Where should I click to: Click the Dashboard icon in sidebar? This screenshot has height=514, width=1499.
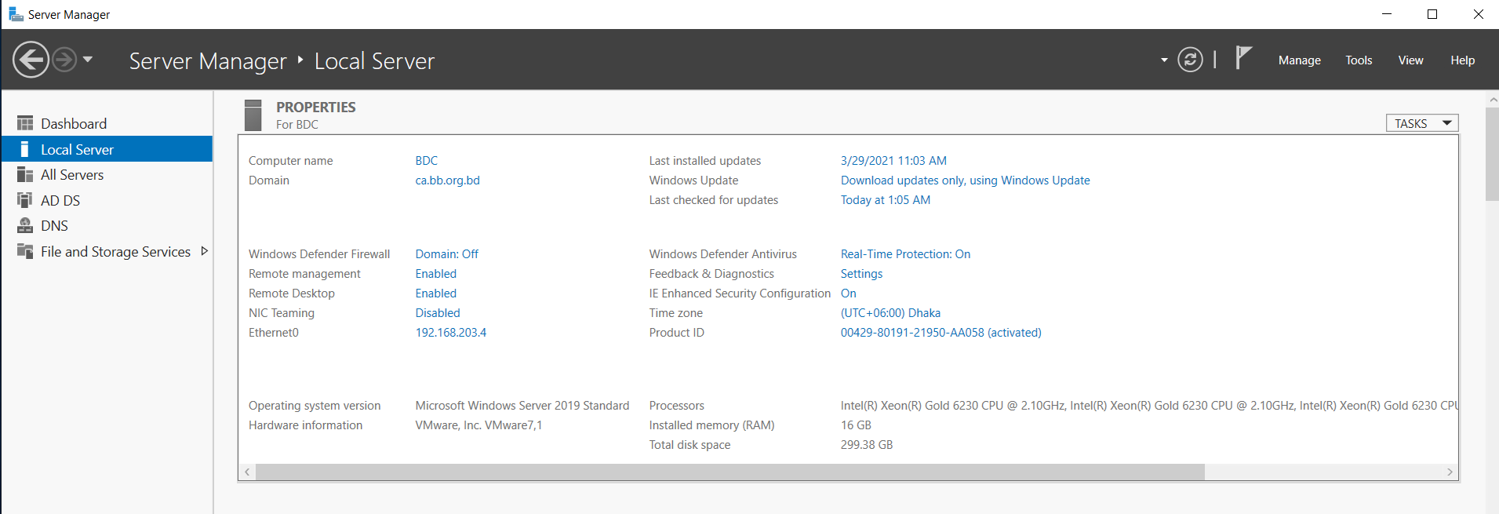25,123
